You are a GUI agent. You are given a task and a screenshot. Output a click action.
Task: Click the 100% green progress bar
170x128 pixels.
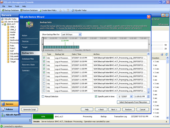click(x=43, y=116)
